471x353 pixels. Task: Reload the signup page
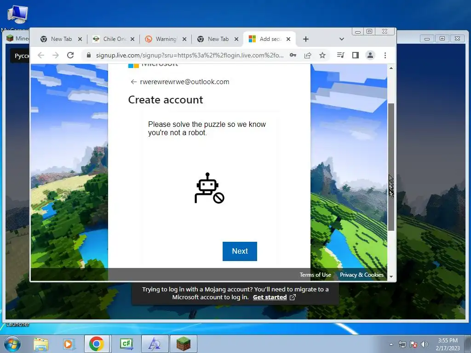tap(70, 55)
